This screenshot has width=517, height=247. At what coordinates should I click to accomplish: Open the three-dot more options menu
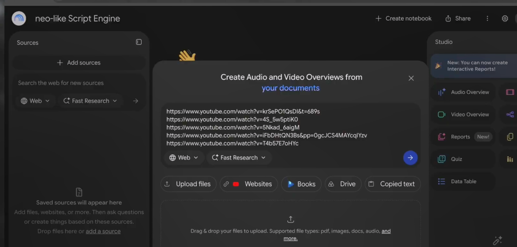[x=487, y=19]
